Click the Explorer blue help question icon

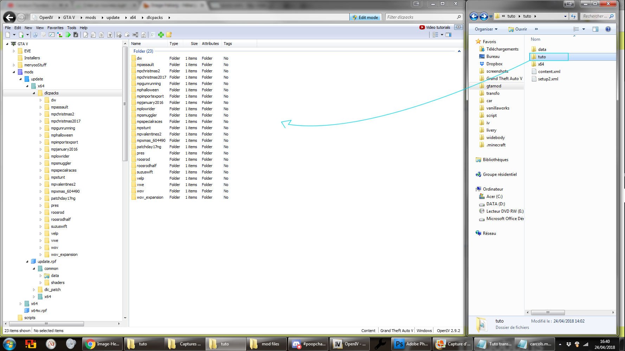coord(608,29)
